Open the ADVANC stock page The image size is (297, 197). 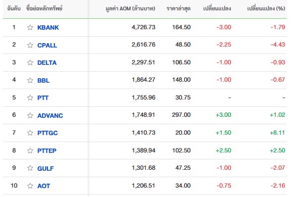click(50, 115)
